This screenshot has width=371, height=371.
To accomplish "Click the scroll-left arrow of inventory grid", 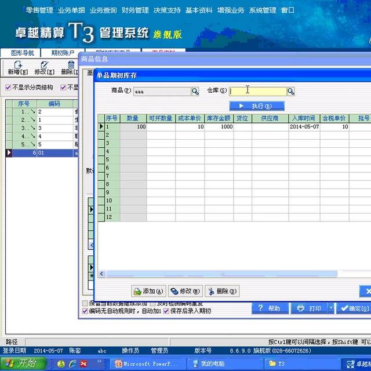I will click(x=102, y=274).
